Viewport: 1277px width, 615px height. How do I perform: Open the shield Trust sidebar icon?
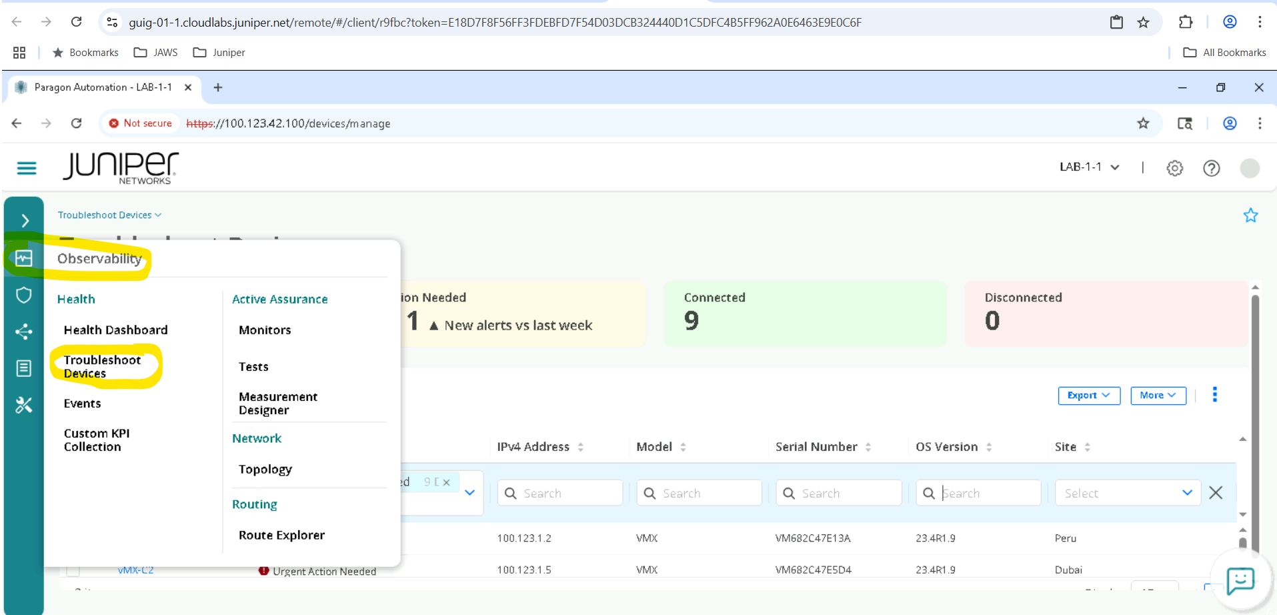[24, 295]
